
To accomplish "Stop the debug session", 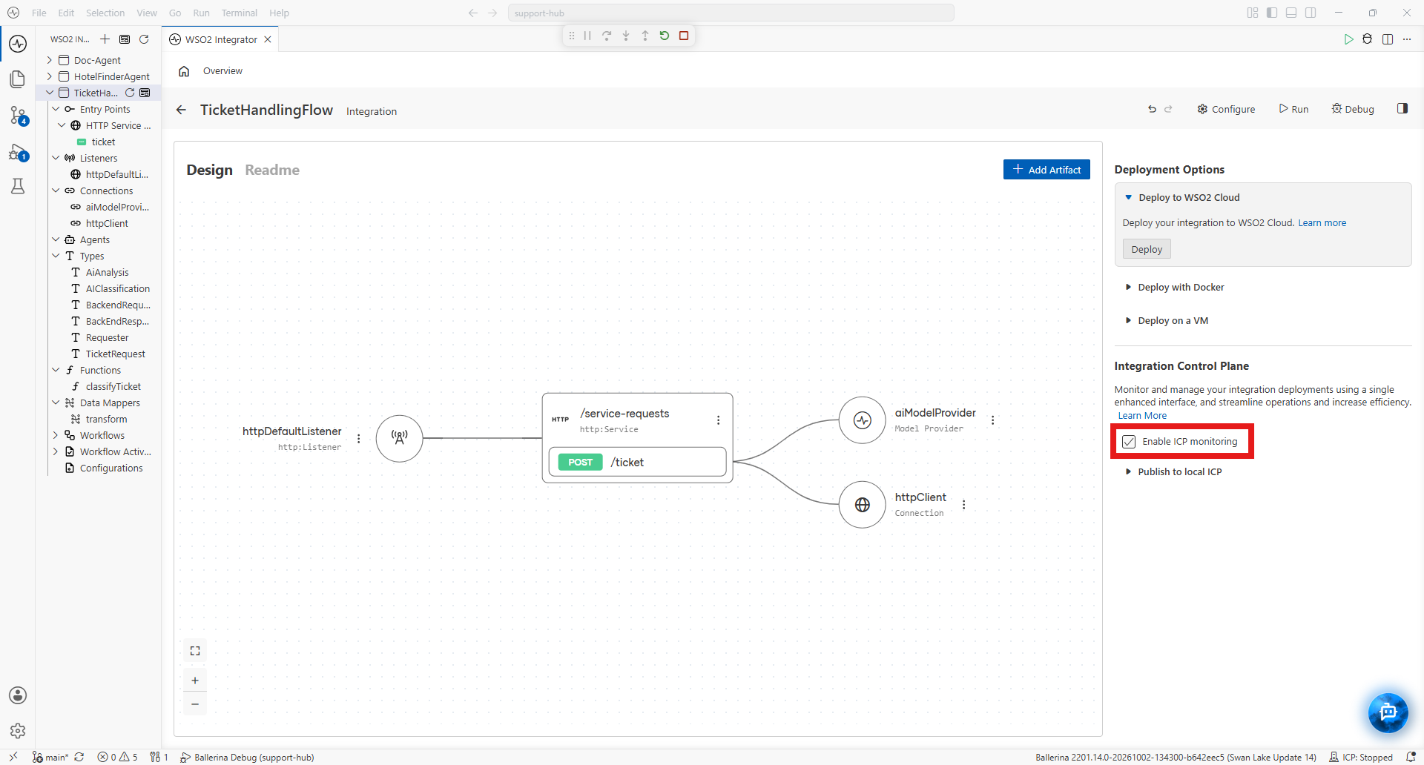I will (684, 36).
